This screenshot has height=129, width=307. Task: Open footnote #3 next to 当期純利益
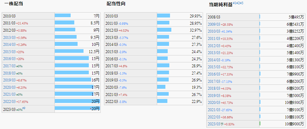(241, 3)
